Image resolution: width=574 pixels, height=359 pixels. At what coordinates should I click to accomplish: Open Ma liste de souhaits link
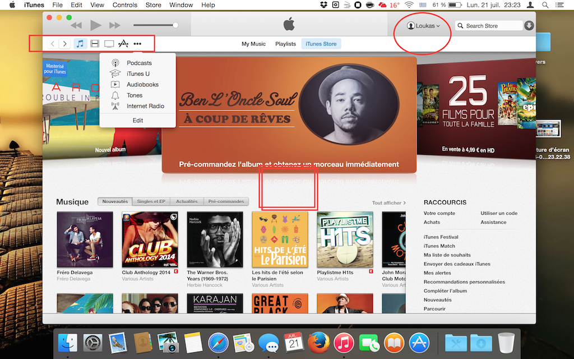click(x=447, y=255)
